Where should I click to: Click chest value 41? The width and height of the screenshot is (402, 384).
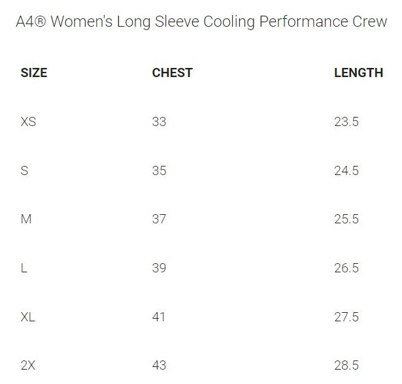pyautogui.click(x=159, y=317)
